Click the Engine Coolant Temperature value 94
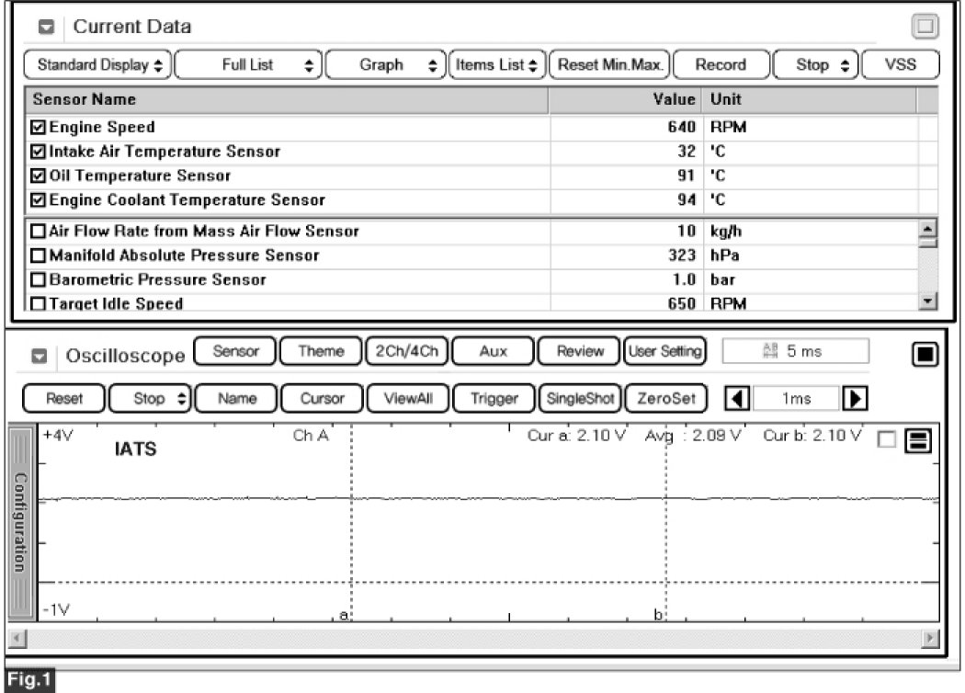Screen dimensions: 965x693 [x=687, y=200]
